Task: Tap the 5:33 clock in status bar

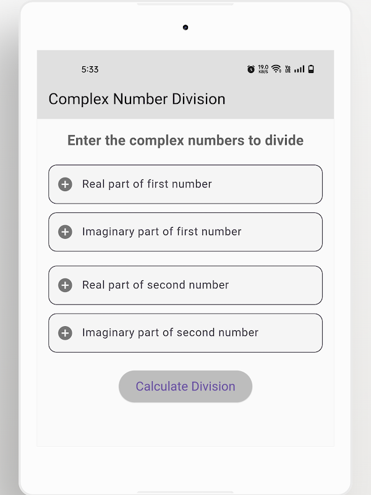Action: 90,69
